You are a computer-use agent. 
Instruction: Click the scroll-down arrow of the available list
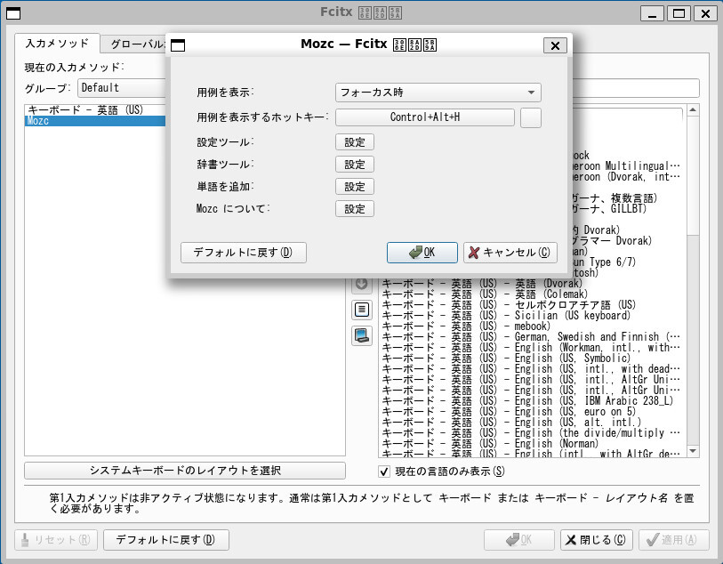pos(693,451)
